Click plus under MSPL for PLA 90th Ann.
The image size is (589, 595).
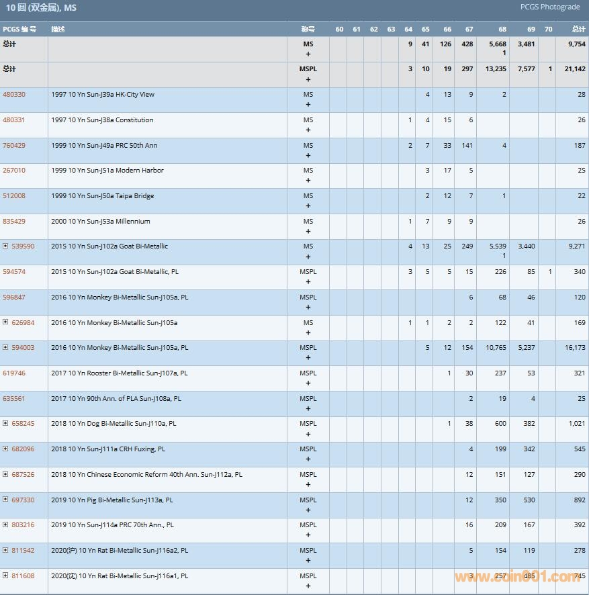(308, 409)
